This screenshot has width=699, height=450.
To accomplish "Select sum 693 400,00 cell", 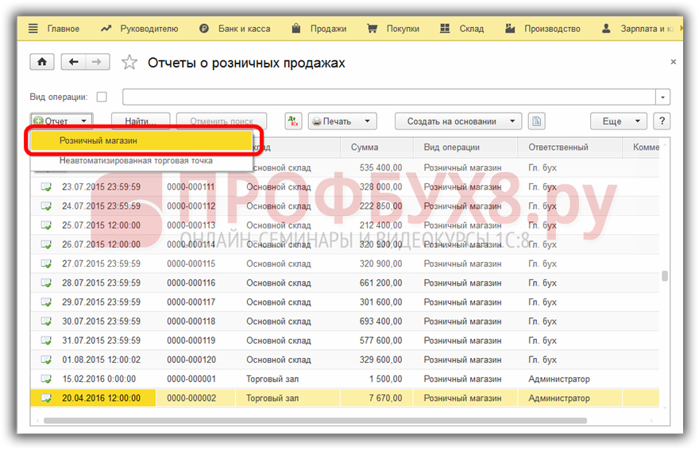I will [377, 321].
